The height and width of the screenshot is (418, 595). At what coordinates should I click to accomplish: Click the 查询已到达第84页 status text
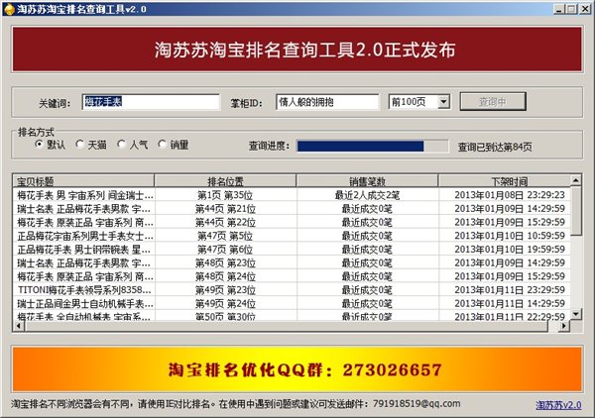tap(495, 147)
